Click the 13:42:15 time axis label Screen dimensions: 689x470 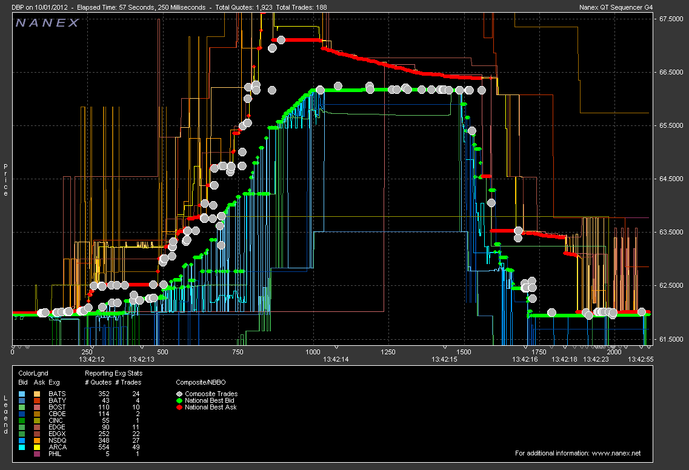click(444, 359)
